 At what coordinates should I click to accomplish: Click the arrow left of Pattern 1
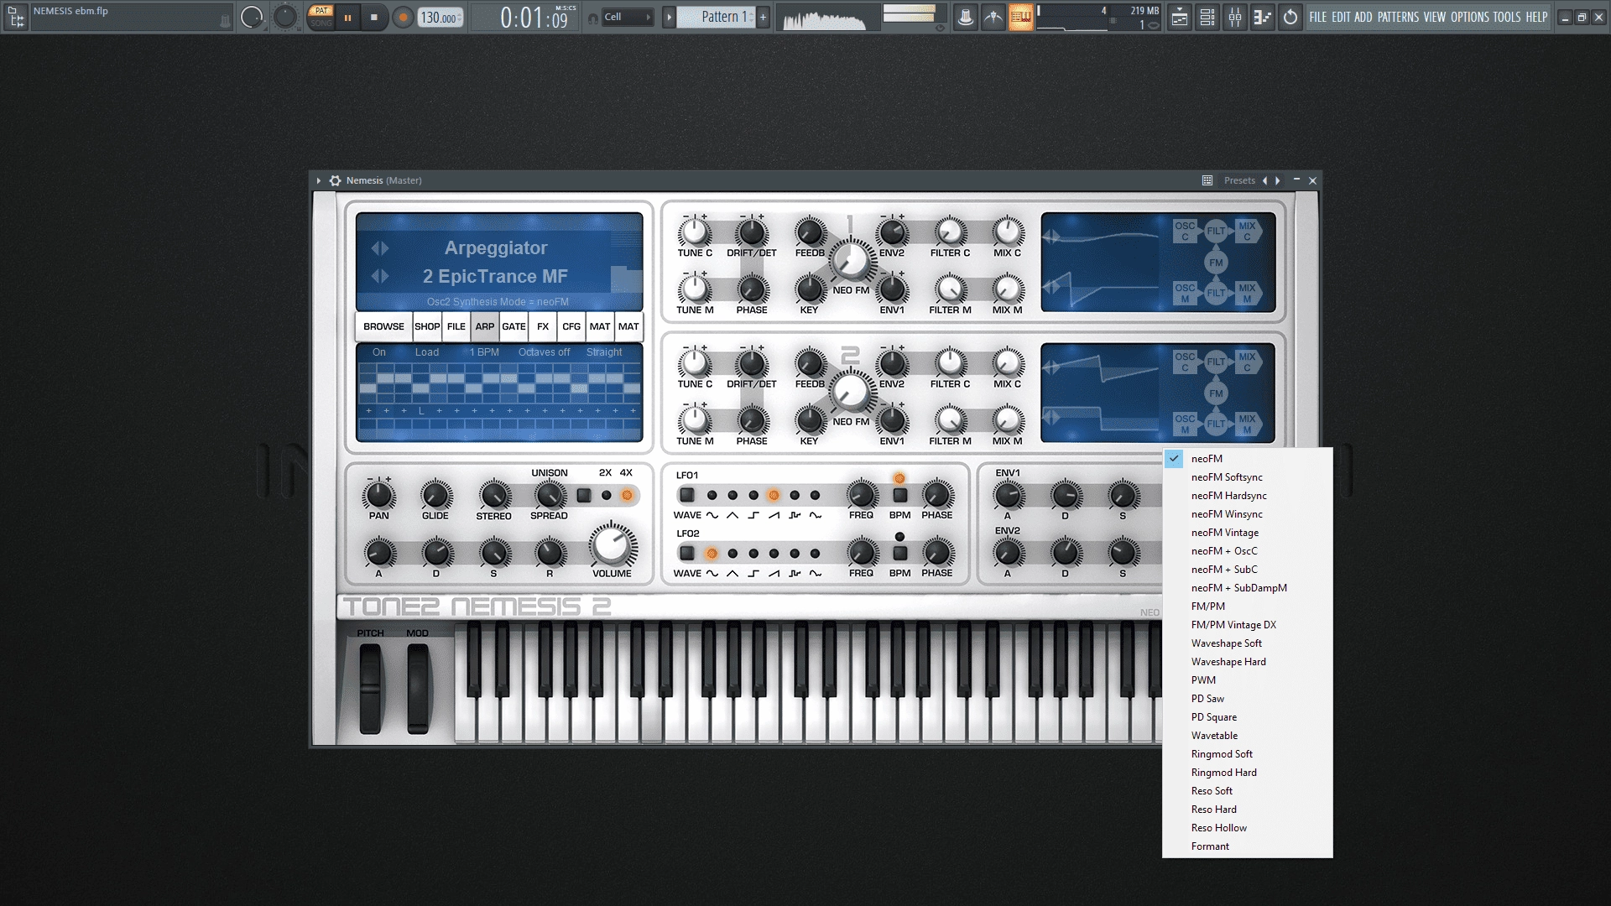[x=669, y=17]
